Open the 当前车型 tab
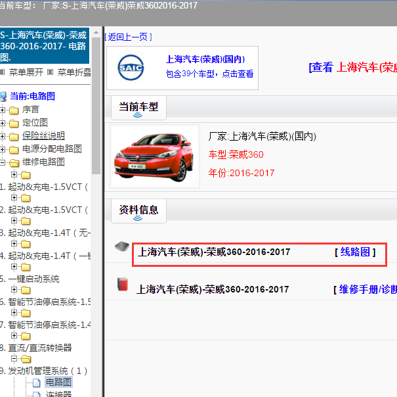 pyautogui.click(x=138, y=108)
